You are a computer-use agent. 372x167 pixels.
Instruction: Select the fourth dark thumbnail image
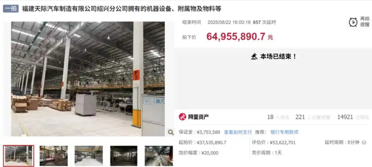point(124,156)
